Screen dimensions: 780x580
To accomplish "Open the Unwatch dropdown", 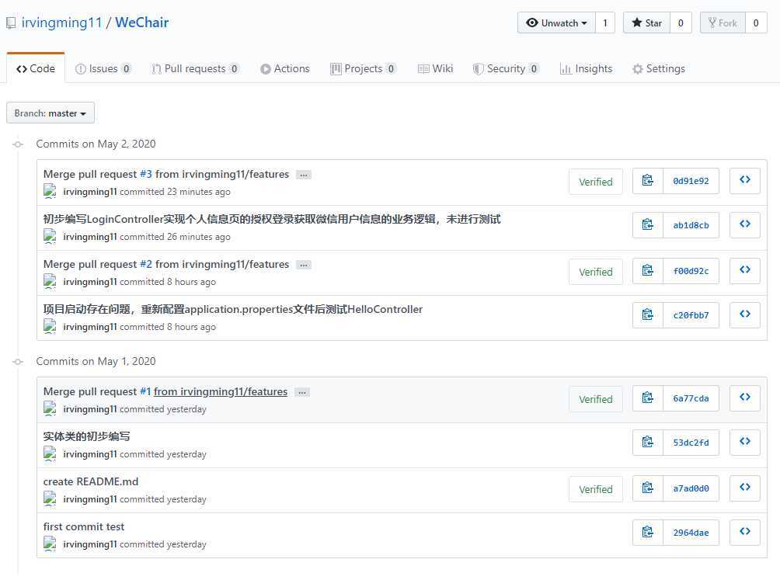I will 556,23.
